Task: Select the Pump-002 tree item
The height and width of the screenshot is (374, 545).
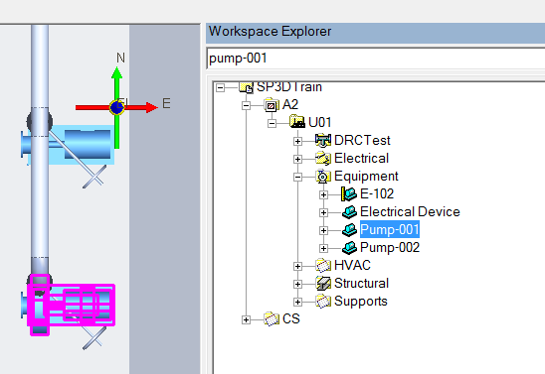Action: 390,247
